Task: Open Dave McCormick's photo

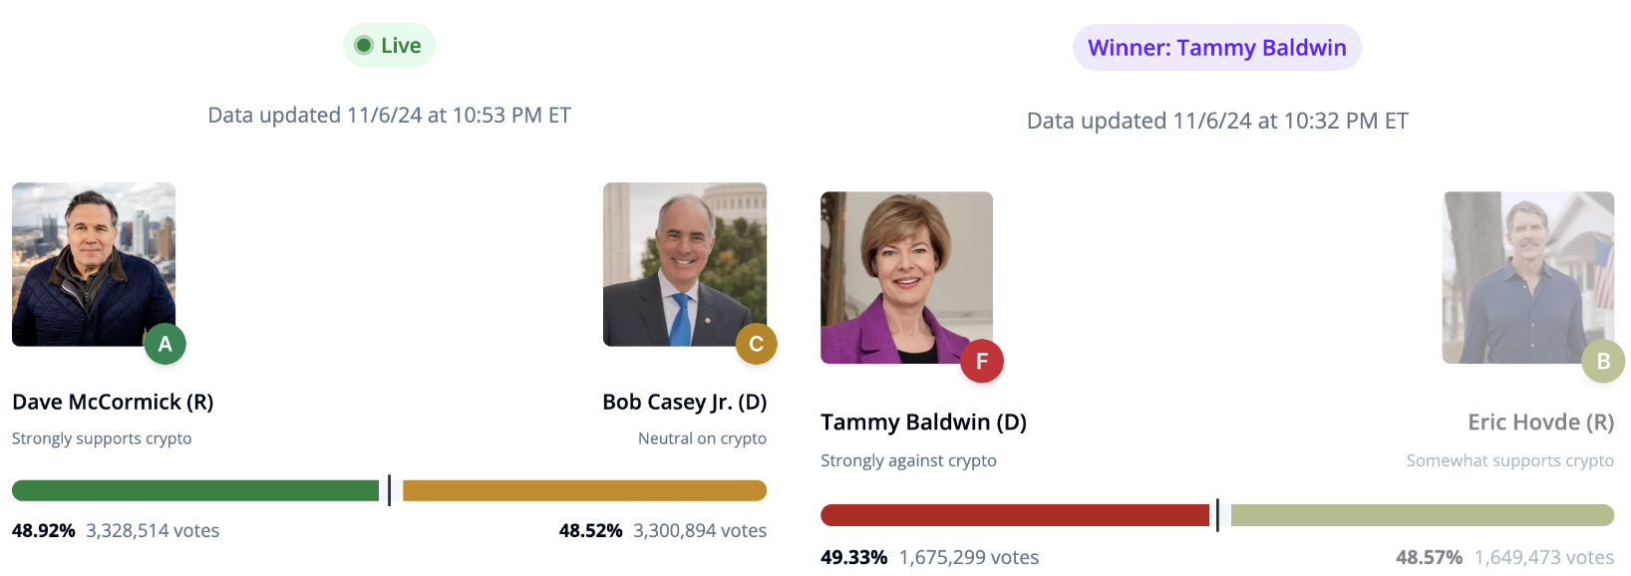Action: pyautogui.click(x=94, y=264)
